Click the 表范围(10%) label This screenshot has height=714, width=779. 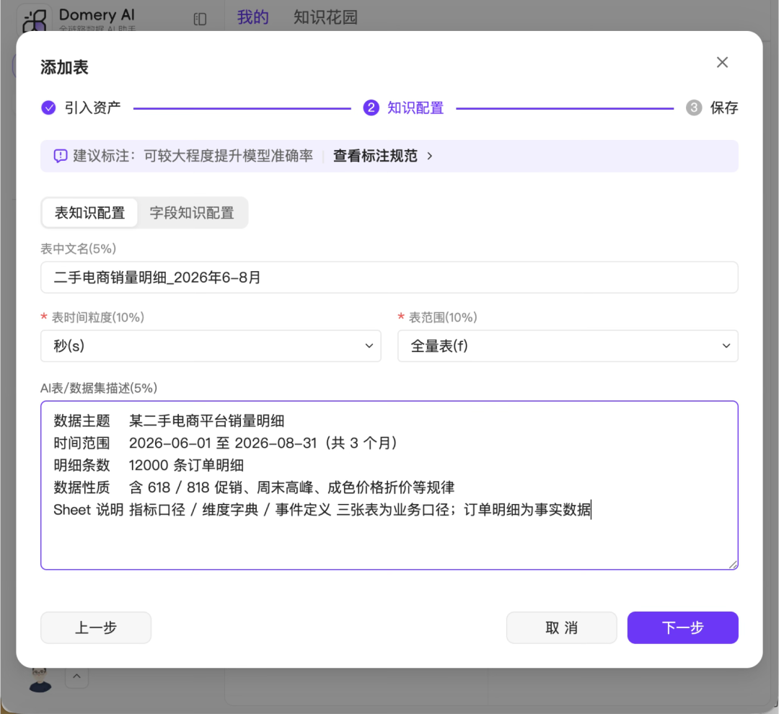(x=443, y=317)
